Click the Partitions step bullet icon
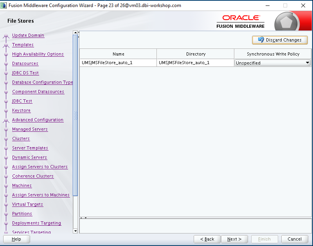The height and width of the screenshot is (246, 313). coord(6,214)
